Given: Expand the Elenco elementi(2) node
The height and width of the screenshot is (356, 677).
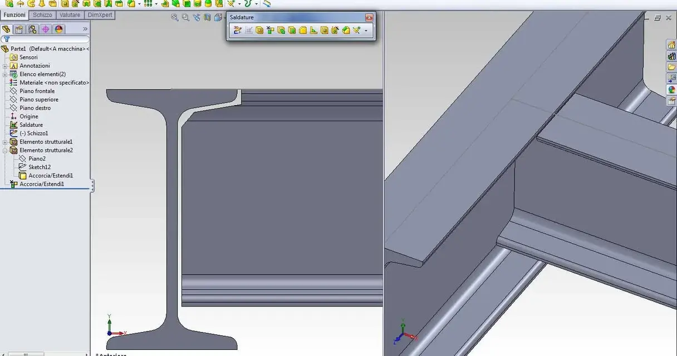Looking at the screenshot, I should point(5,74).
